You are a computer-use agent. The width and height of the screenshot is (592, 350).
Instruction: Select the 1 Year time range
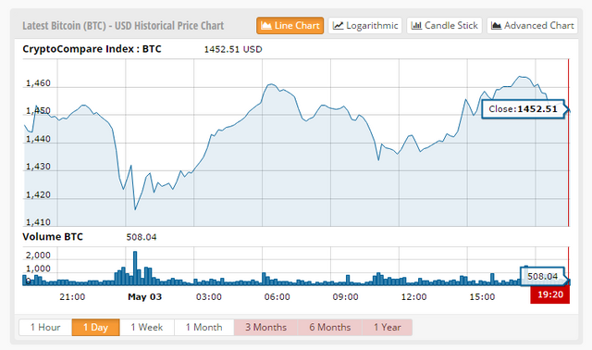(x=388, y=328)
